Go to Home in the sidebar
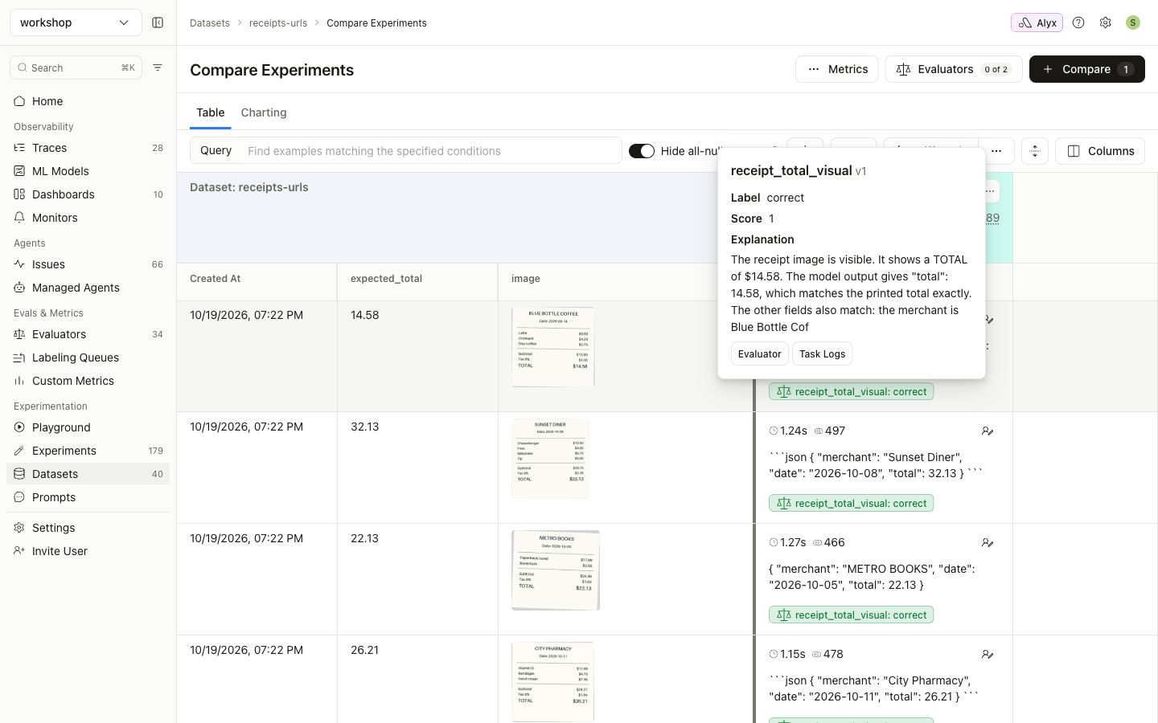This screenshot has height=723, width=1158. pos(88,101)
